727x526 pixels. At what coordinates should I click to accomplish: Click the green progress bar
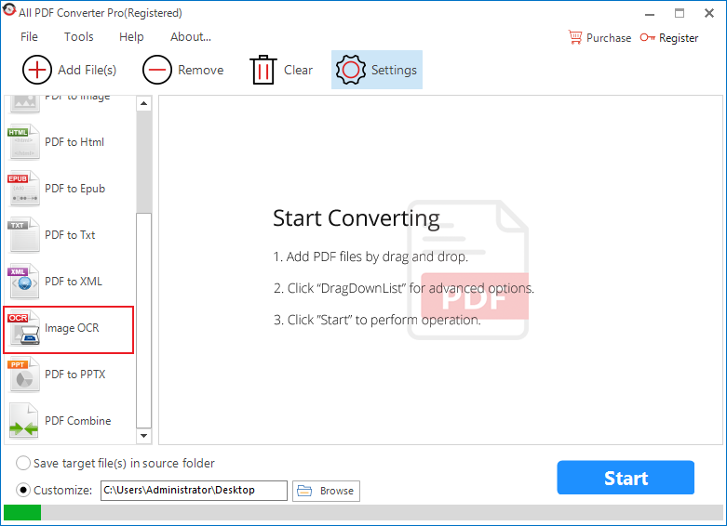click(22, 513)
